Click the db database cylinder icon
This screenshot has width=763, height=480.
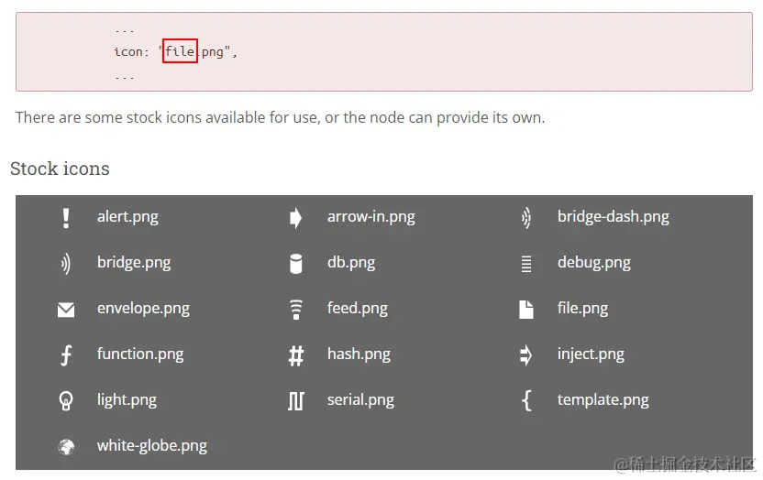coord(295,264)
